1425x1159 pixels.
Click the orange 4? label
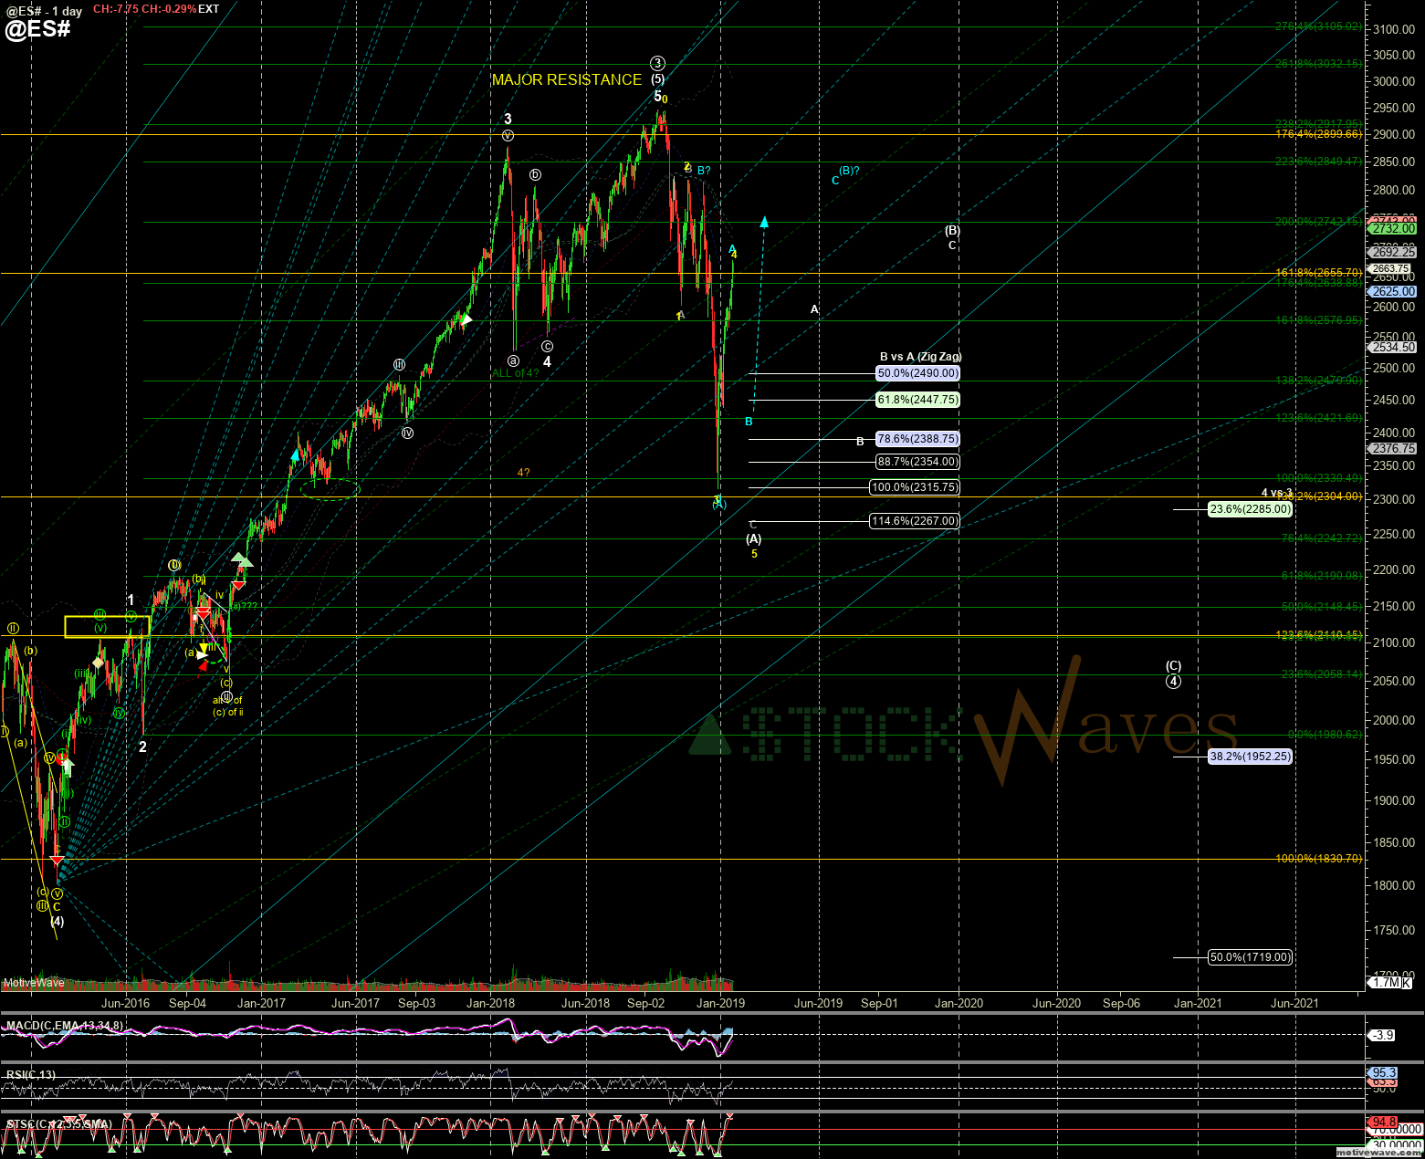click(524, 473)
